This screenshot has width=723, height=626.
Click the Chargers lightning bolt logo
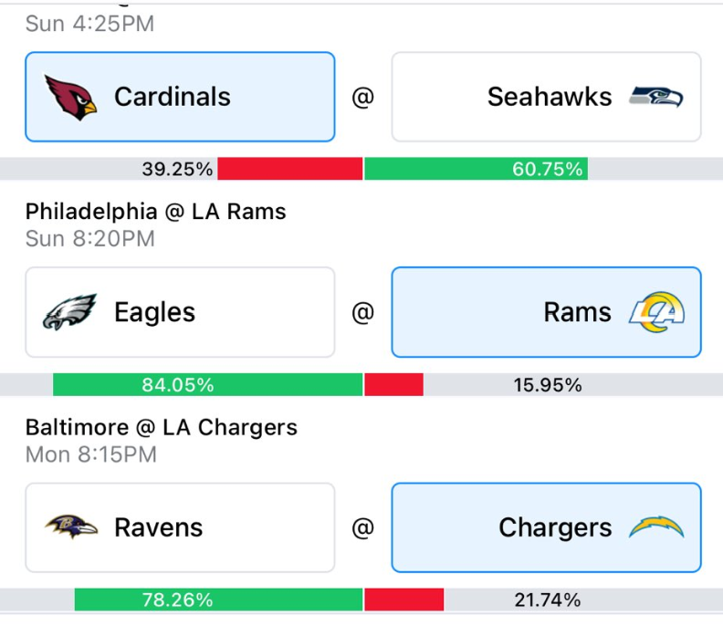(656, 527)
